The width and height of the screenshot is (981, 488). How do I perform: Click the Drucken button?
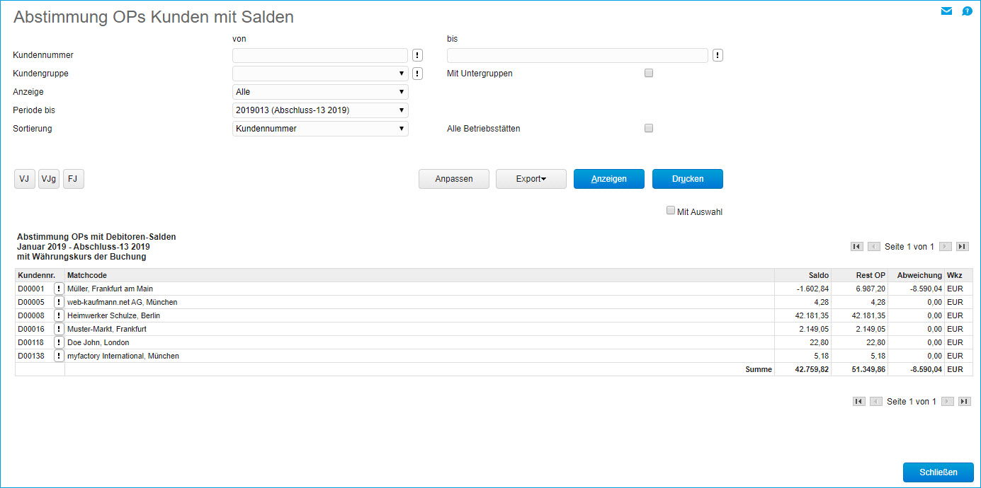[688, 179]
